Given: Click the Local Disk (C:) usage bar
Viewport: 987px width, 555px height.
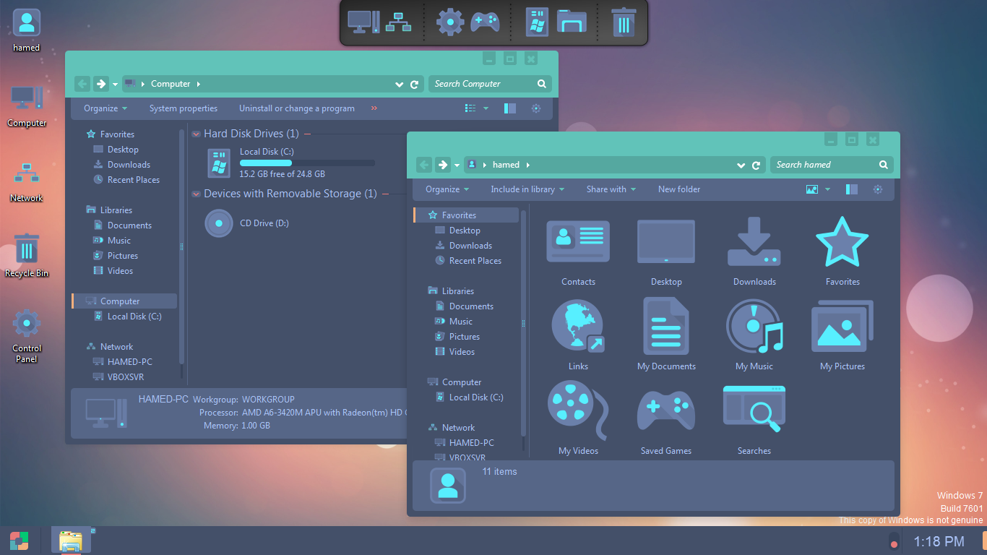Looking at the screenshot, I should pos(307,163).
